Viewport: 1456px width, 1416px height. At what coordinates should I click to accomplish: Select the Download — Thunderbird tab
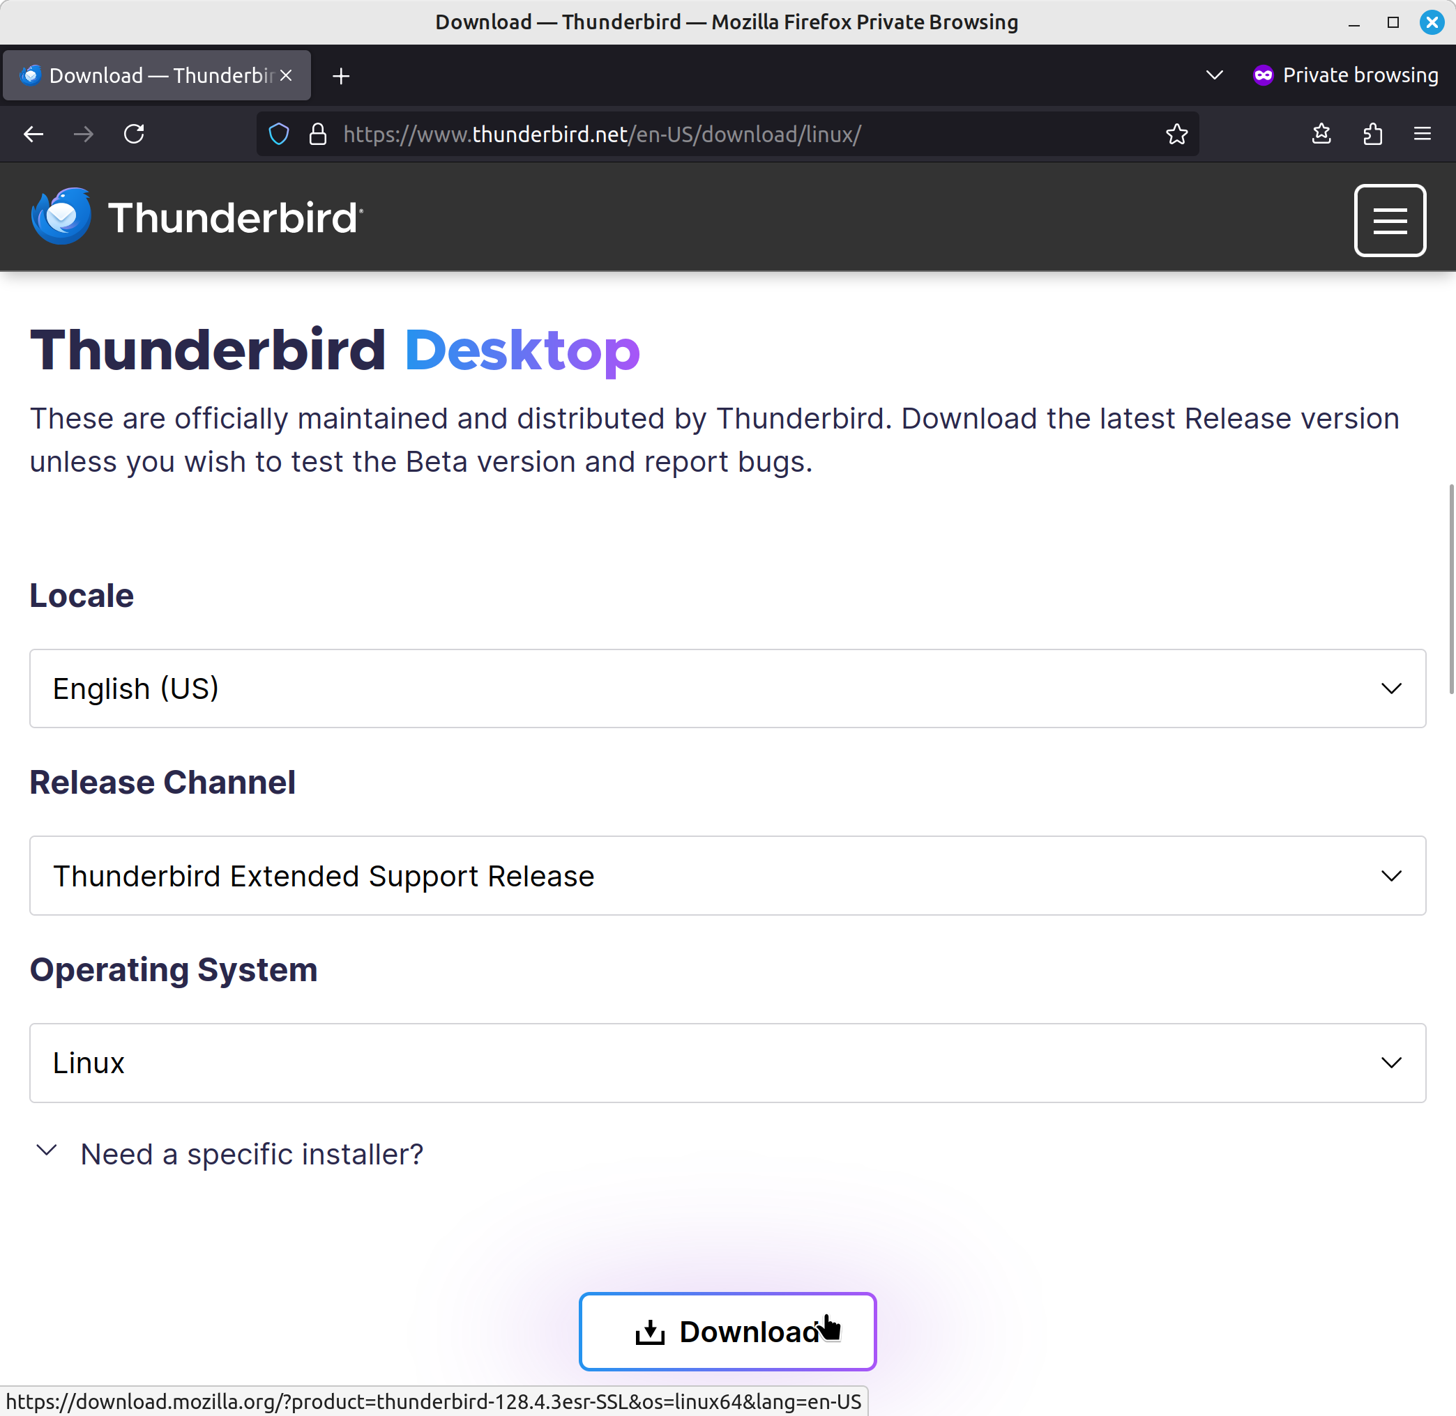[x=156, y=75]
